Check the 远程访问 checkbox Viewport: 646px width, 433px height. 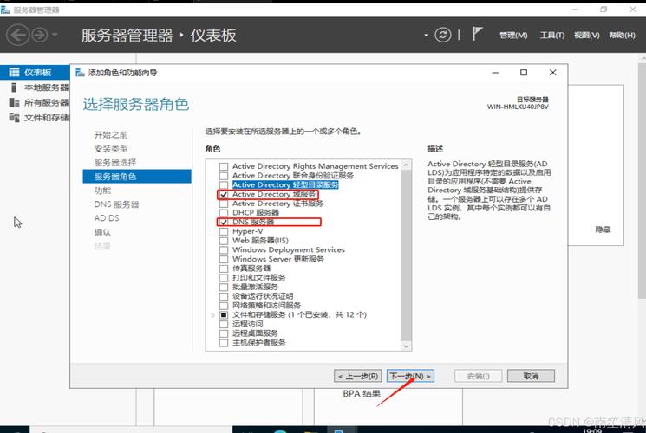224,324
